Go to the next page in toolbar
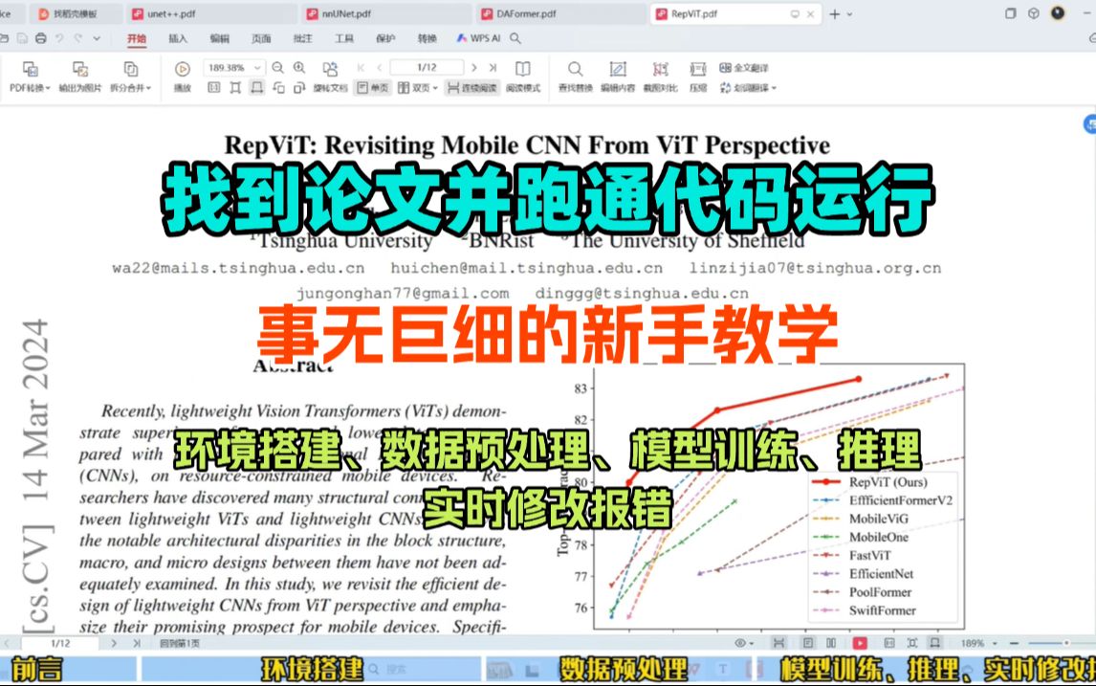Screen dimensions: 1096x686 coord(474,68)
